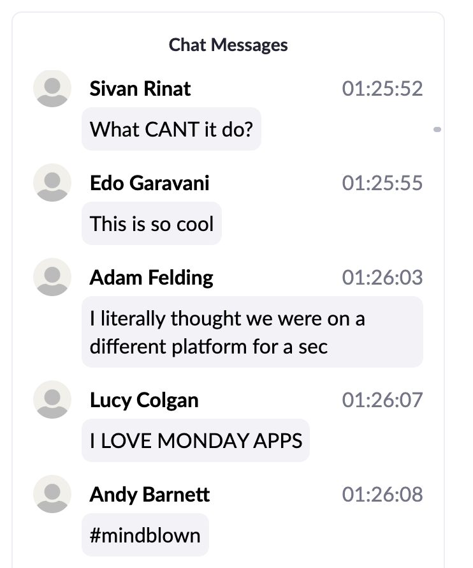
Task: Click Lucy Colgan's profile avatar
Action: [x=52, y=400]
